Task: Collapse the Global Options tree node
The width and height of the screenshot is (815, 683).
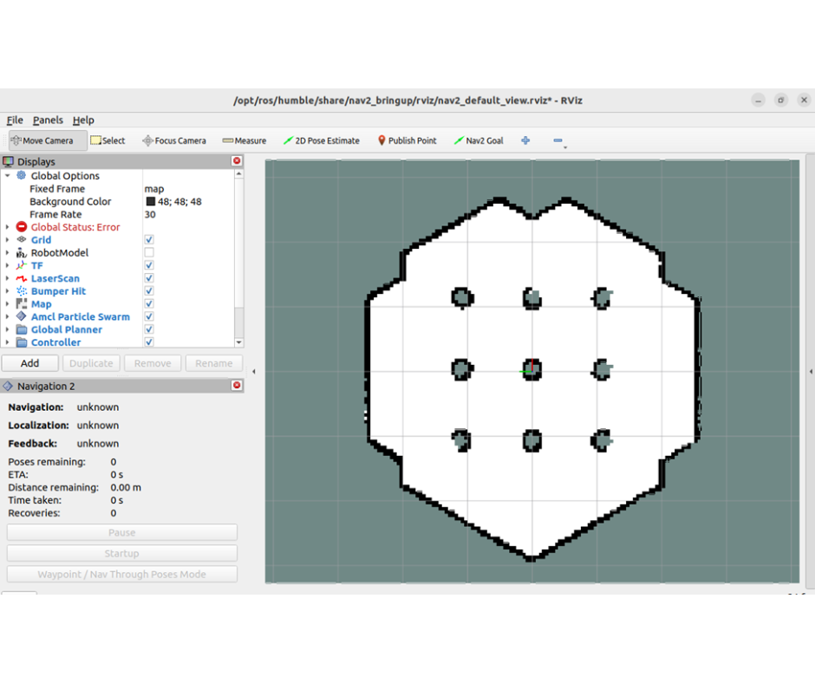Action: 8,176
